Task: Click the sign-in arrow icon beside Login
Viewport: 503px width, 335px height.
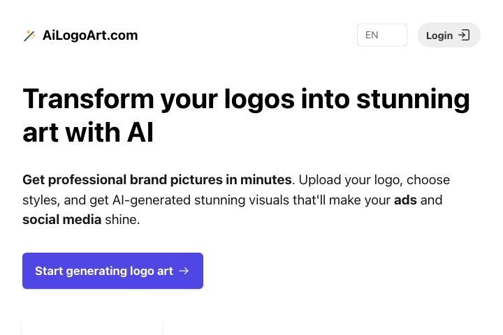Action: 464,35
